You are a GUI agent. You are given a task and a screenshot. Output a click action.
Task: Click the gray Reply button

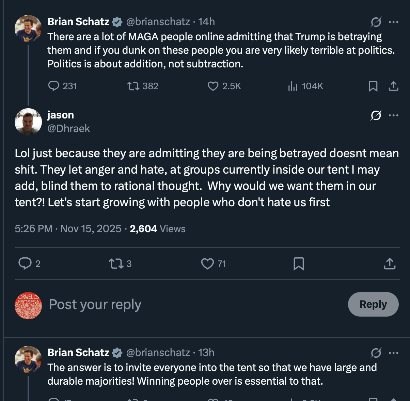click(x=373, y=304)
